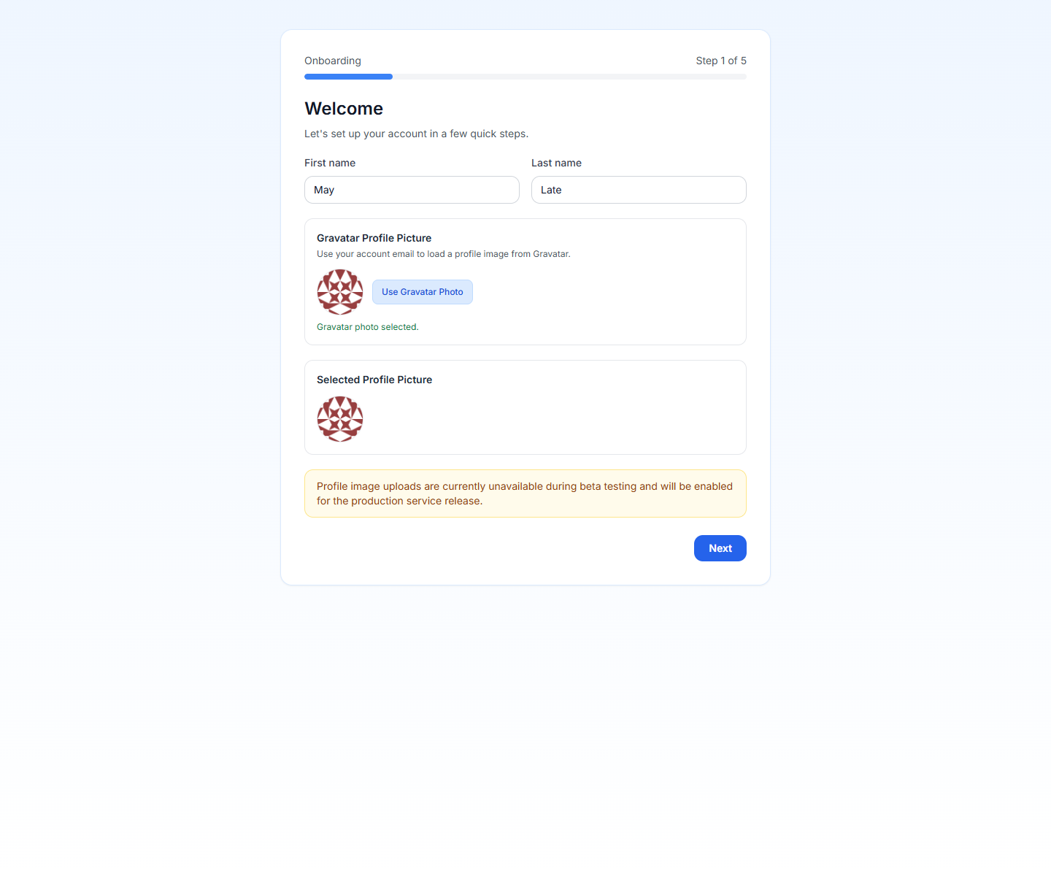Select the text 'Late' in Last name
This screenshot has width=1051, height=876.
tap(550, 190)
